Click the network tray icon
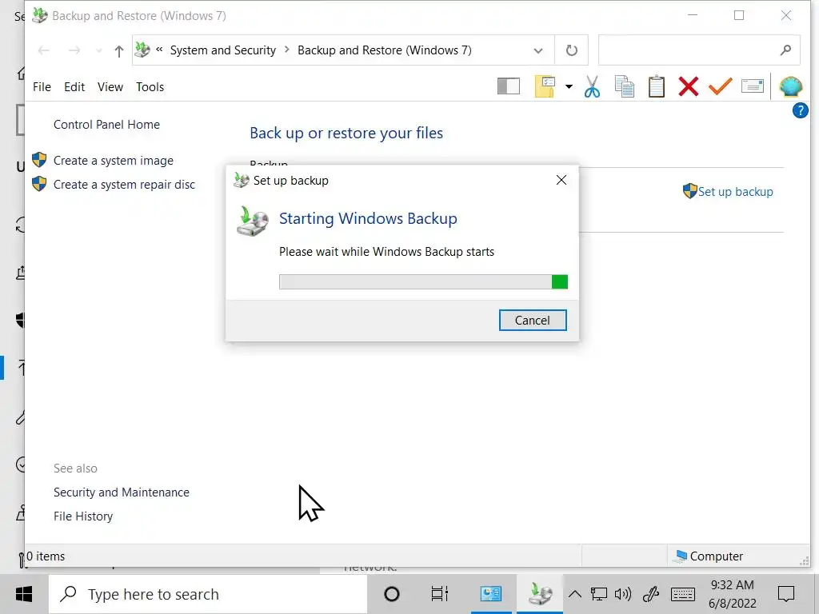The image size is (819, 614). 598,594
